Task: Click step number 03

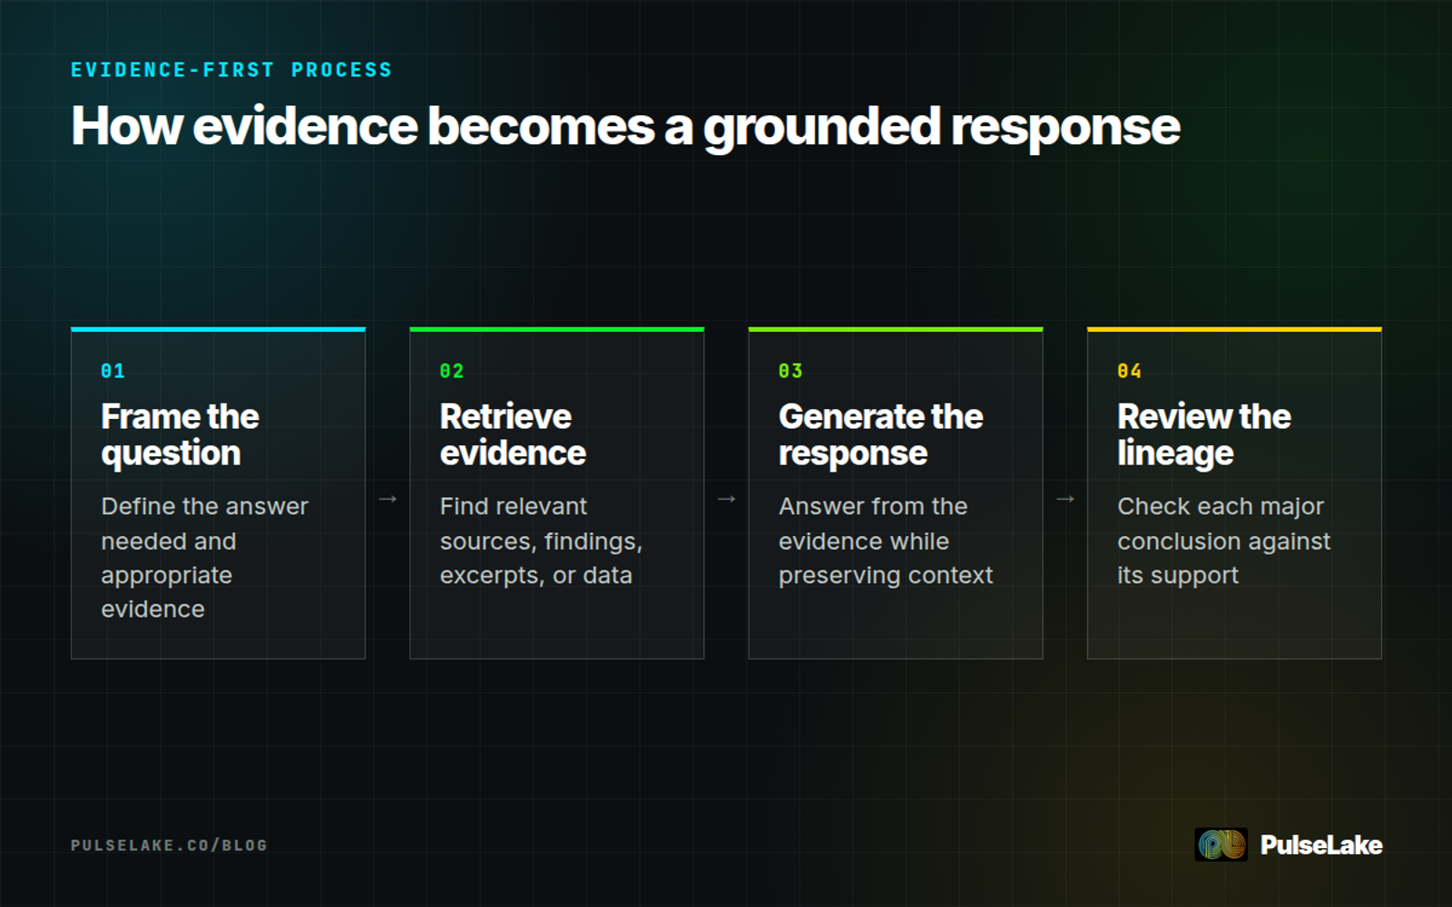Action: point(790,371)
